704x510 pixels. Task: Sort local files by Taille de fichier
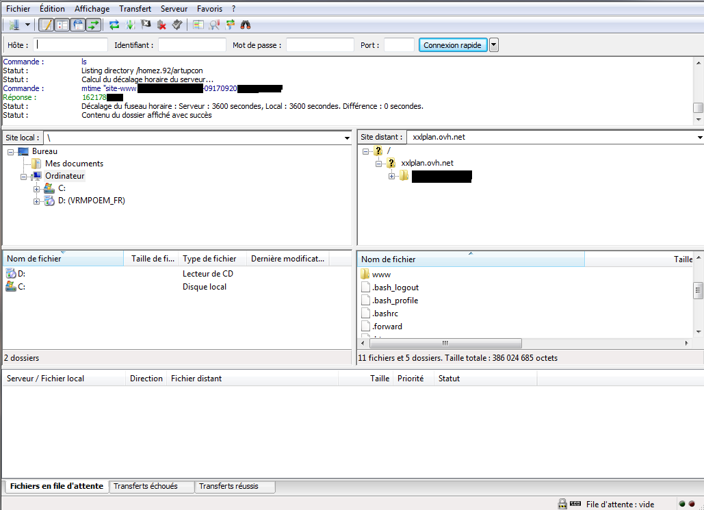(x=151, y=259)
